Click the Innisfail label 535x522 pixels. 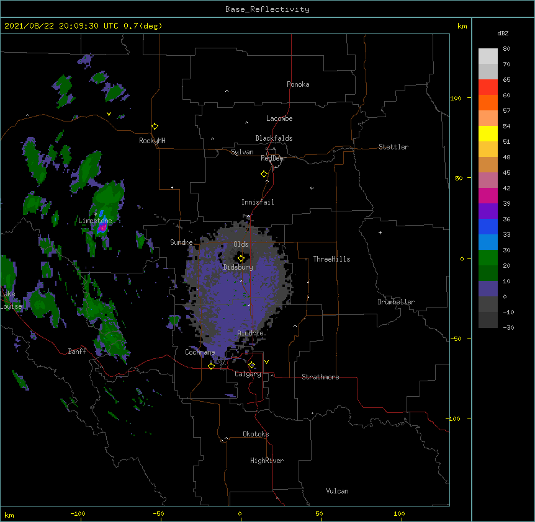coord(258,202)
